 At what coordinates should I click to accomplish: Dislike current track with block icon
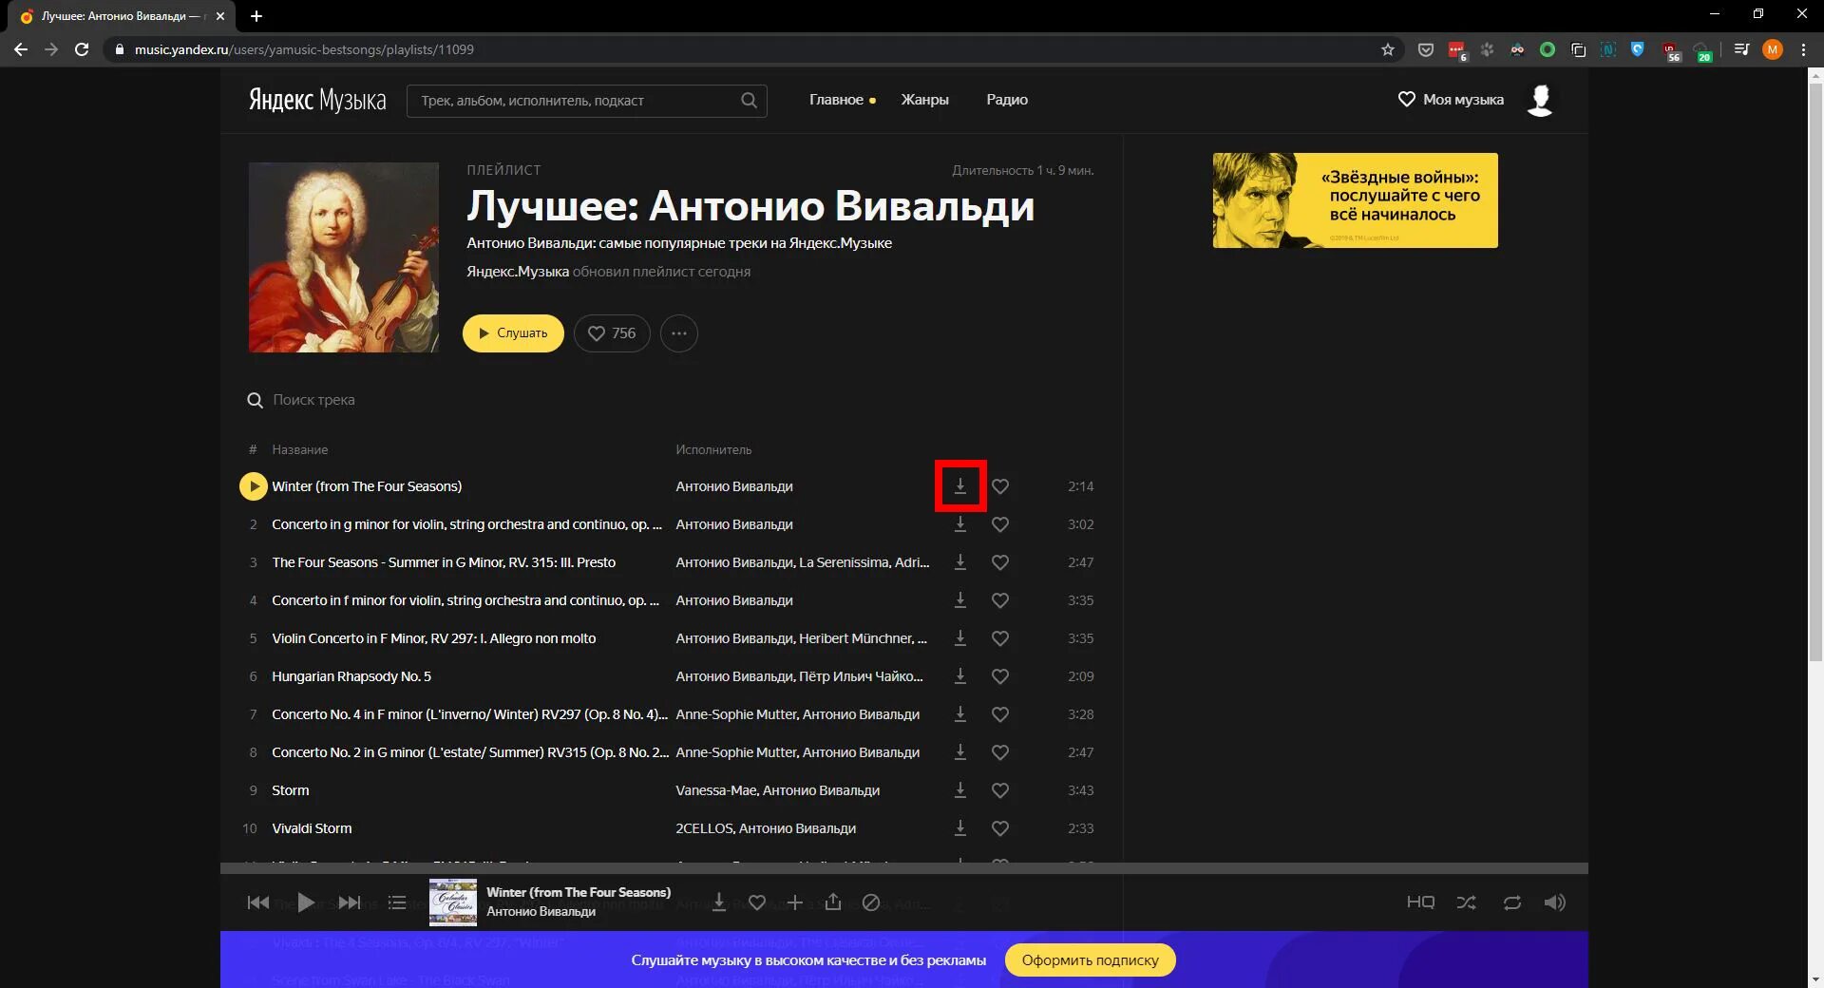click(x=871, y=902)
